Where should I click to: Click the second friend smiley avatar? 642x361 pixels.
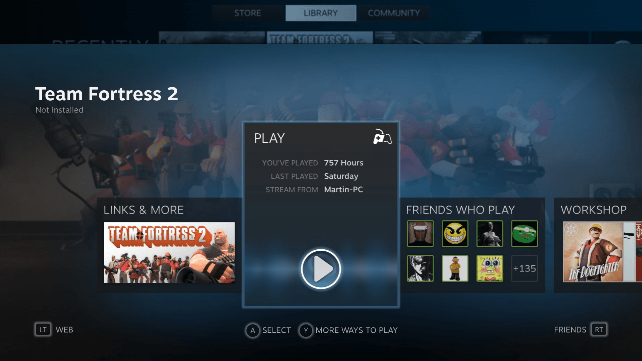455,234
